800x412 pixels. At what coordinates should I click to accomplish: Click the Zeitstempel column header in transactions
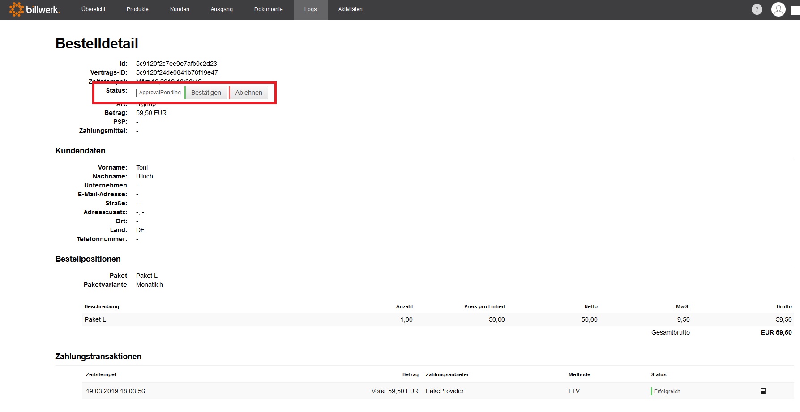[x=101, y=374]
